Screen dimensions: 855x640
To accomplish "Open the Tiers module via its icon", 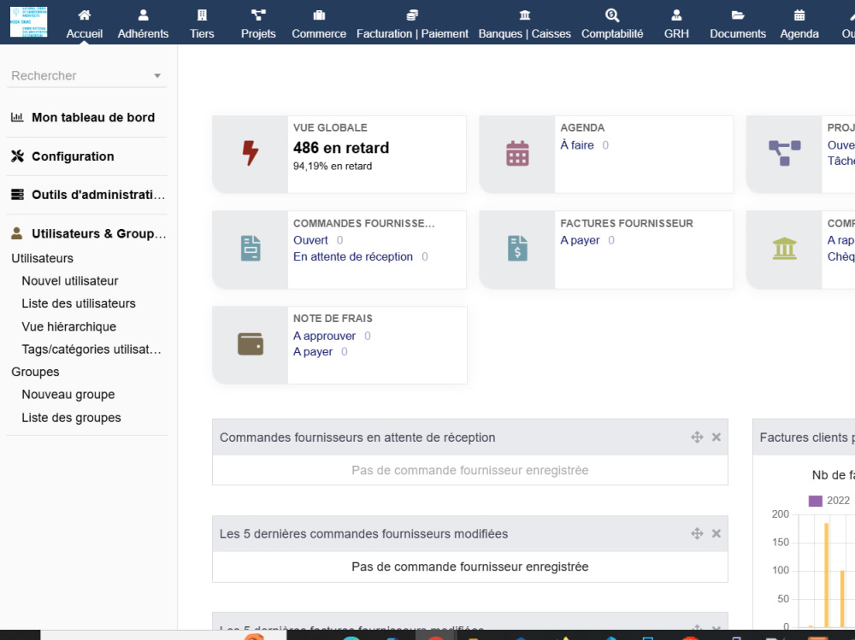I will click(x=202, y=21).
